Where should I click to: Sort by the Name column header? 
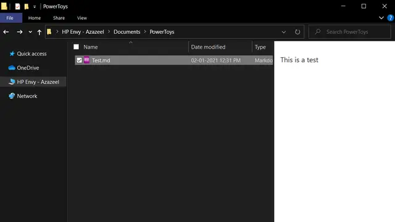91,47
